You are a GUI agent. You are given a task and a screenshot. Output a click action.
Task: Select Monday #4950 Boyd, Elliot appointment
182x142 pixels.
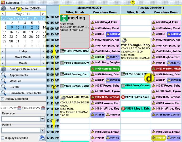105,22
